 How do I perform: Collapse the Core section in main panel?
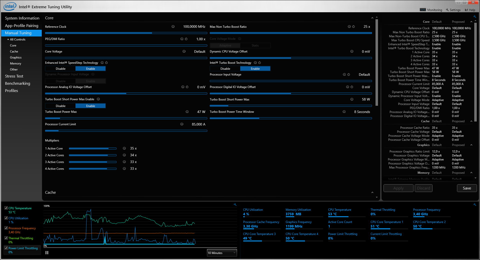pyautogui.click(x=372, y=18)
